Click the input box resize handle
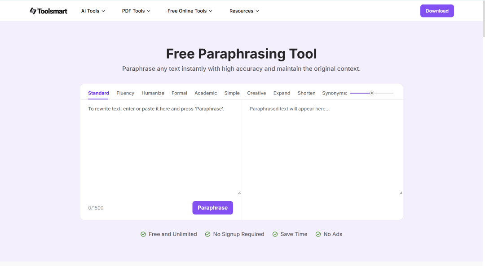 click(x=239, y=193)
